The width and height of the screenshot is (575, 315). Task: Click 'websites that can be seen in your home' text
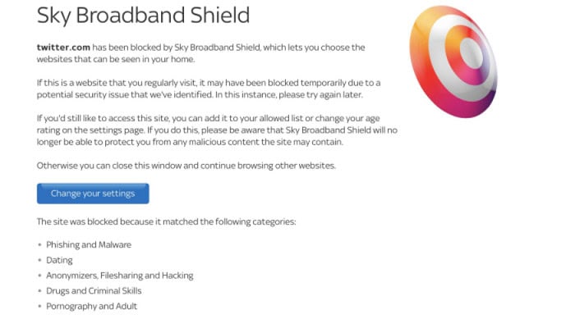pyautogui.click(x=116, y=59)
